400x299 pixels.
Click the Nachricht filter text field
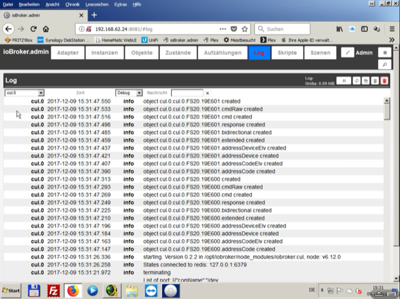(x=187, y=93)
